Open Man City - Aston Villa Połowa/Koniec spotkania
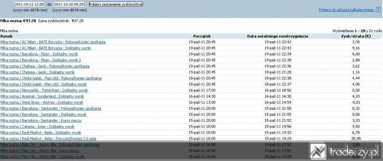This screenshot has height=161, width=383. click(x=50, y=145)
